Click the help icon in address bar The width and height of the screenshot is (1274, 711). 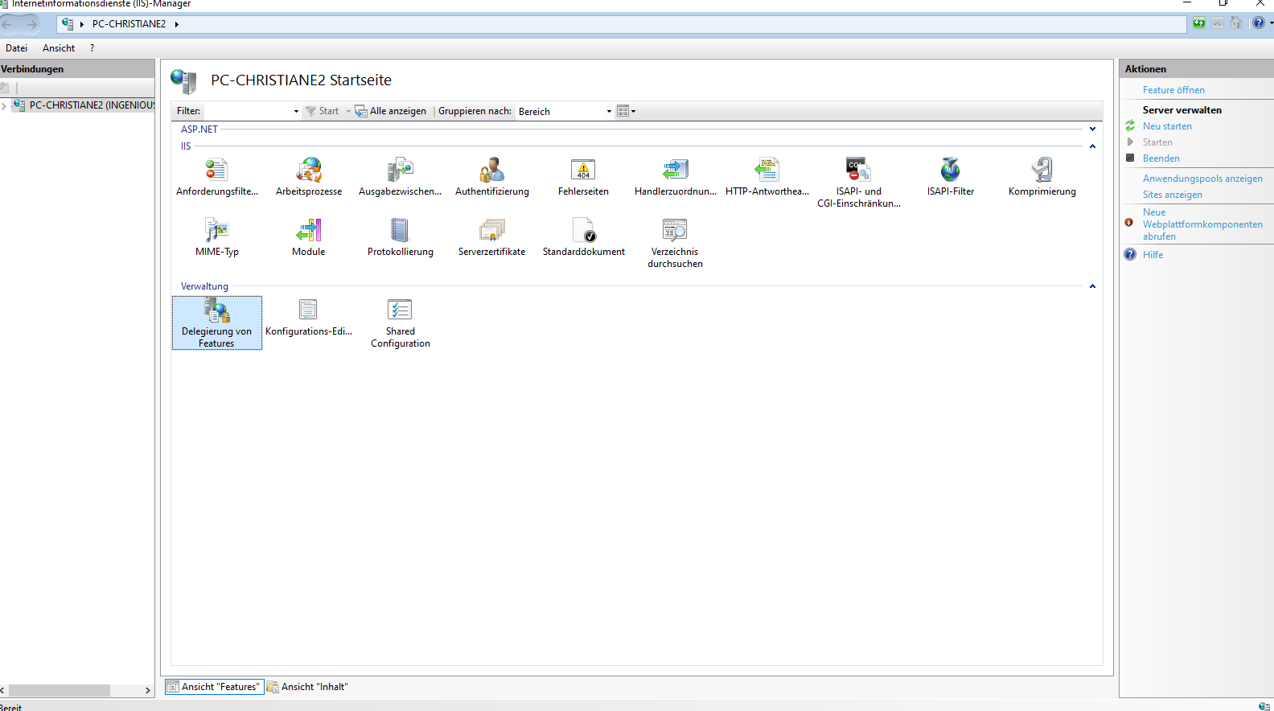[1258, 23]
